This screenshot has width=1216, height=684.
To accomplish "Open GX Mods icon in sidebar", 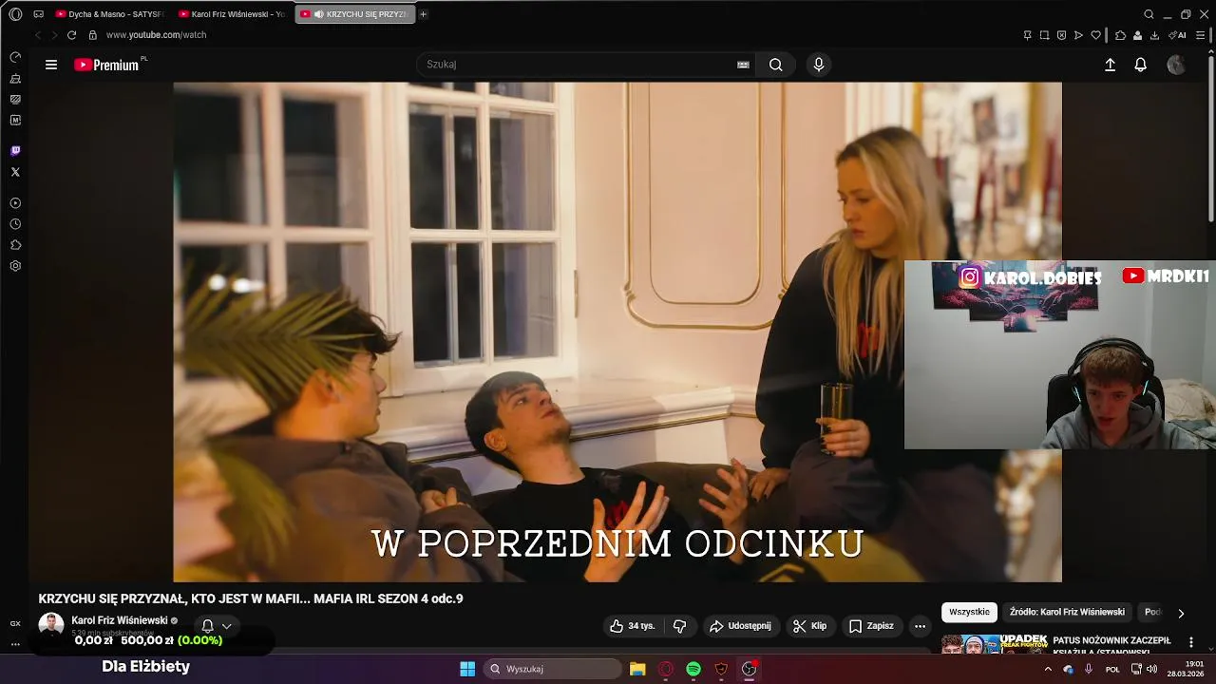I will [x=15, y=121].
